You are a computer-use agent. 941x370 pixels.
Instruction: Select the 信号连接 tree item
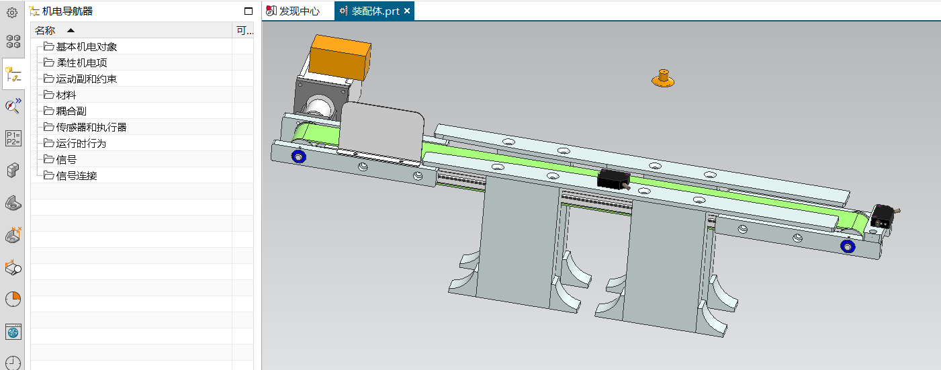click(x=77, y=176)
